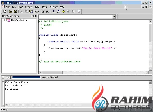Cut selection with the scissors icon
This screenshot has width=153, height=112.
[21, 11]
